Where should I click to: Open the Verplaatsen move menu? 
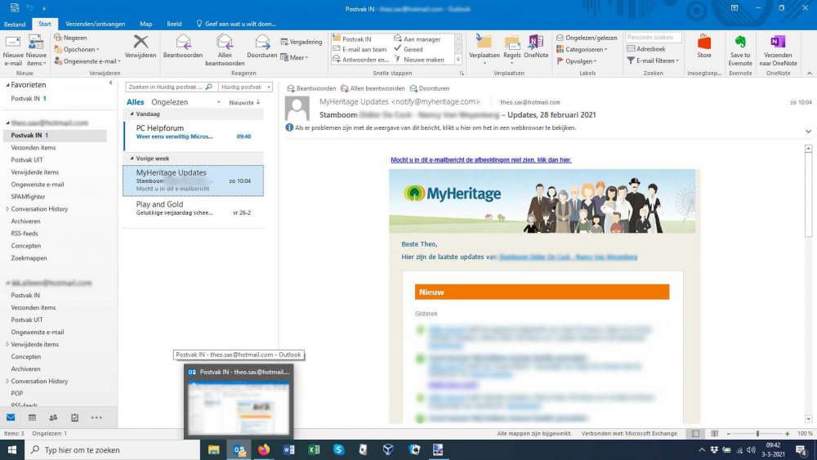click(x=484, y=49)
